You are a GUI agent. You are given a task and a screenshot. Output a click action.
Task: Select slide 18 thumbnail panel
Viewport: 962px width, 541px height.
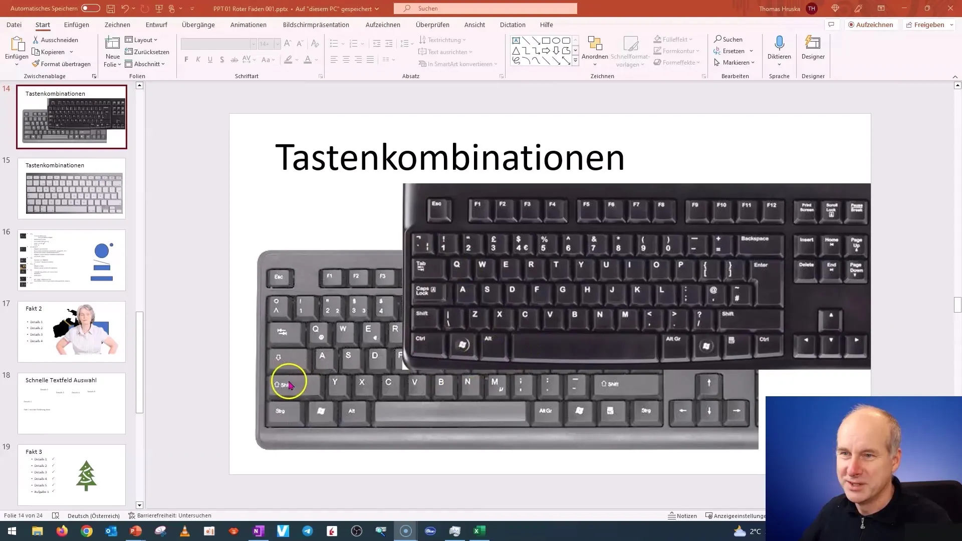tap(72, 403)
